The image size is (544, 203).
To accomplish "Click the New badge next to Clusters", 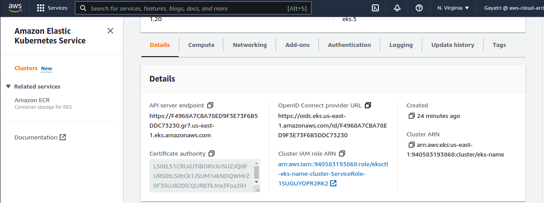I will pyautogui.click(x=46, y=68).
